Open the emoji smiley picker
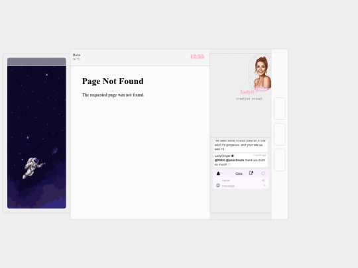This screenshot has width=358, height=268. pyautogui.click(x=218, y=185)
